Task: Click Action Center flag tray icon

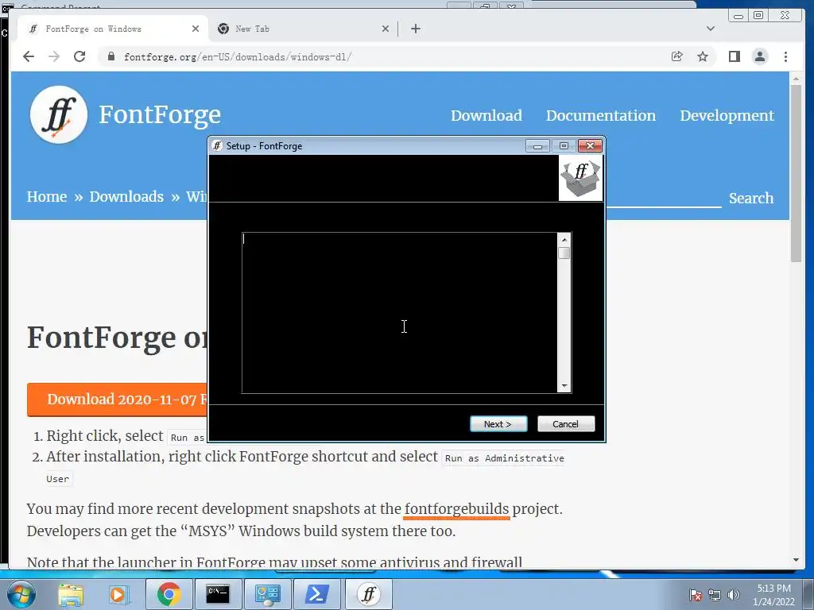Action: (x=695, y=595)
